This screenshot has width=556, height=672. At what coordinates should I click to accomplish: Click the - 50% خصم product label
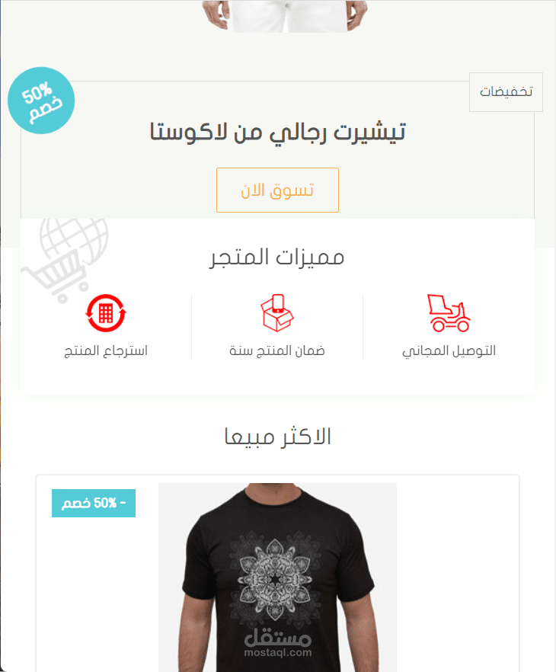[x=94, y=503]
